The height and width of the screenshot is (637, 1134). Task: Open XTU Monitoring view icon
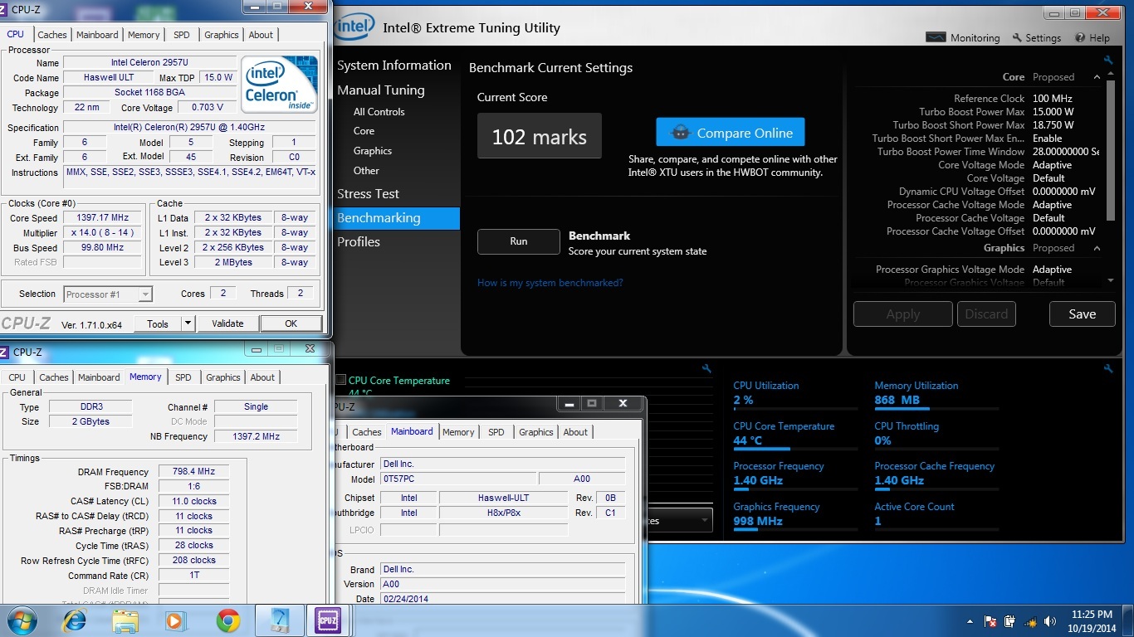[936, 38]
